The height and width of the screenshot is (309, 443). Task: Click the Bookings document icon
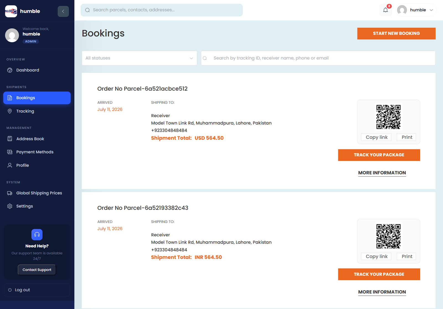tap(10, 98)
